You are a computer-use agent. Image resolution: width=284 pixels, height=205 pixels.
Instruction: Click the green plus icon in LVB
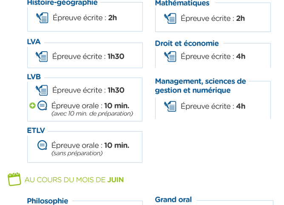click(32, 106)
